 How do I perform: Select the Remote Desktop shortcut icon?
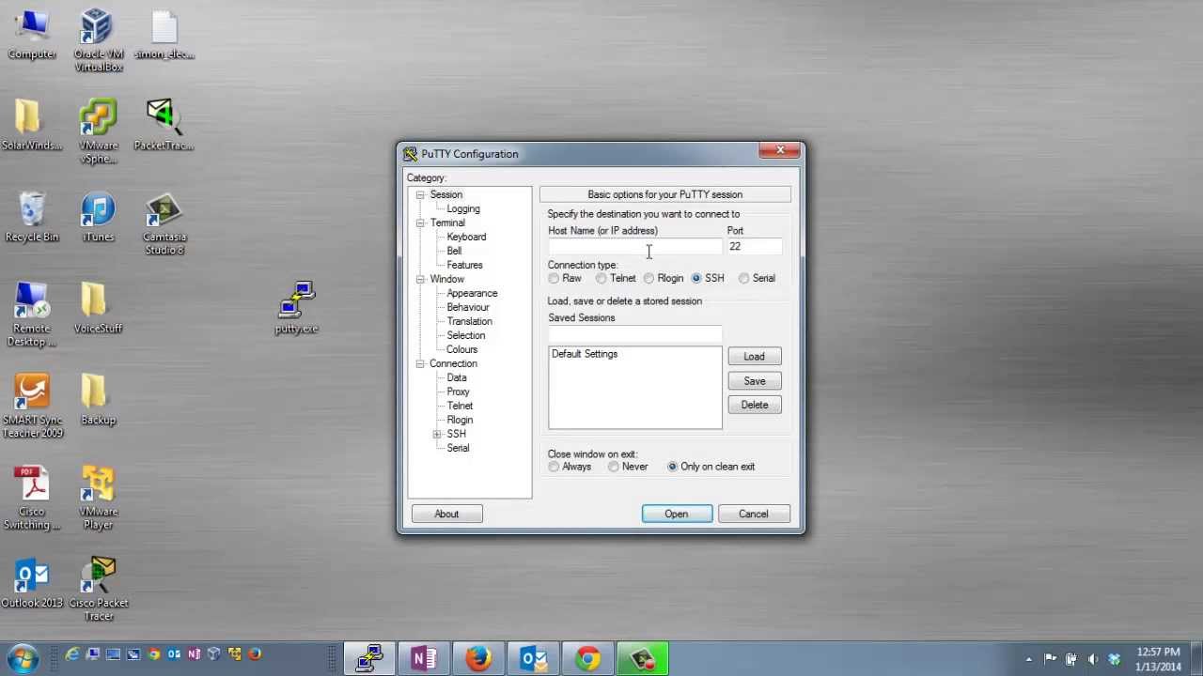pyautogui.click(x=32, y=315)
